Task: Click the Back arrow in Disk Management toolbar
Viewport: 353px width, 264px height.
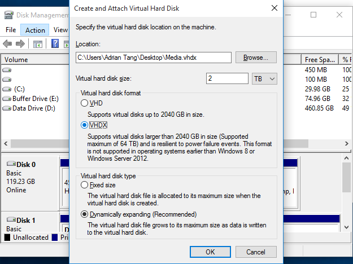Action: 7,43
